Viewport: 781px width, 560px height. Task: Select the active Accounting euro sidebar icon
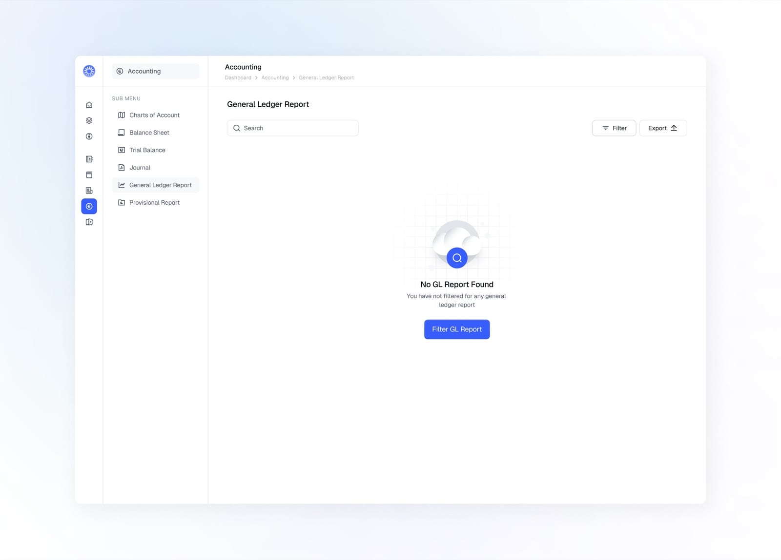pyautogui.click(x=89, y=206)
